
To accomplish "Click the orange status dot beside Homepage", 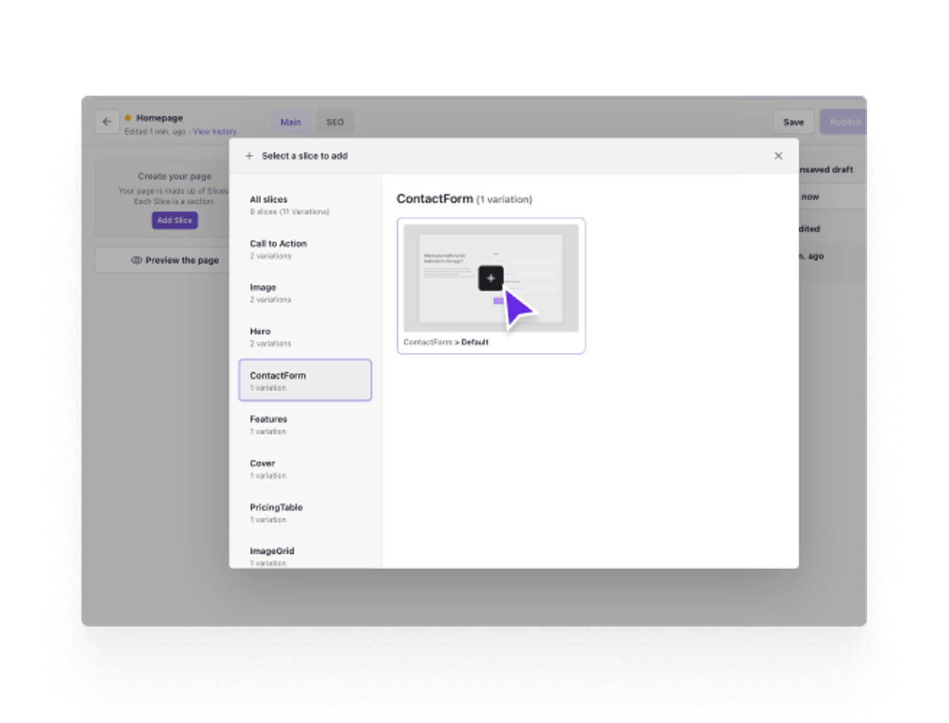I will point(129,116).
